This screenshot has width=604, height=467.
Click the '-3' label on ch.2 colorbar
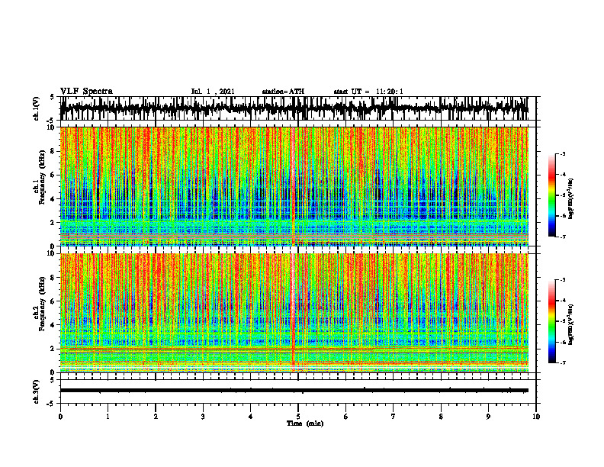coord(563,280)
